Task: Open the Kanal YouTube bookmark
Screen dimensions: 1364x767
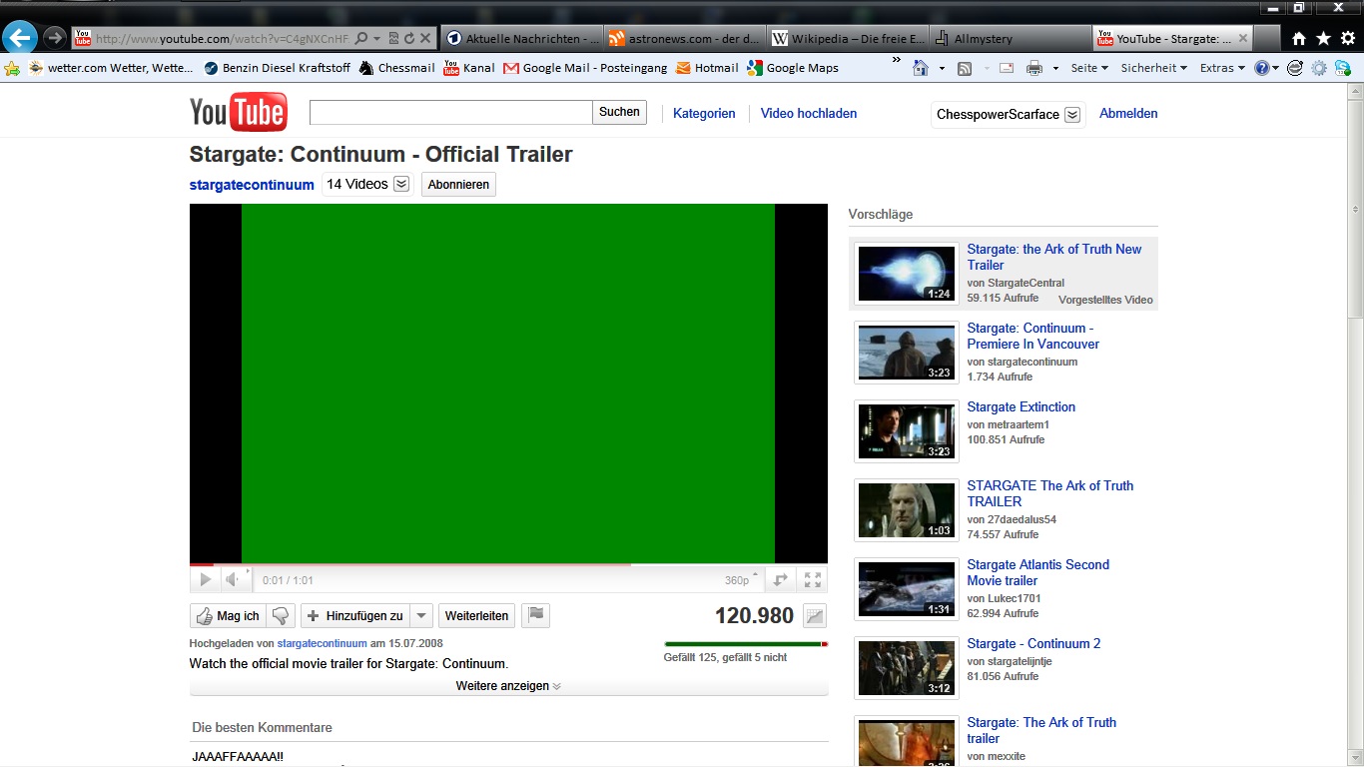Action: (x=469, y=68)
